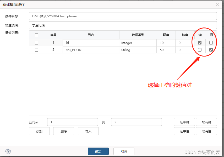Click the precision cell showing 50
The height and width of the screenshot is (157, 224).
click(x=166, y=50)
